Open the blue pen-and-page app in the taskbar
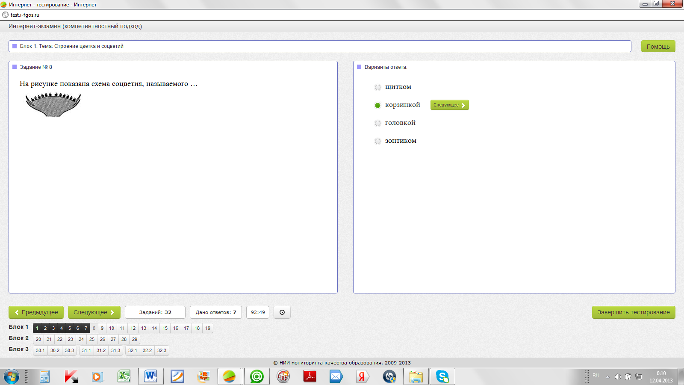 click(x=177, y=377)
